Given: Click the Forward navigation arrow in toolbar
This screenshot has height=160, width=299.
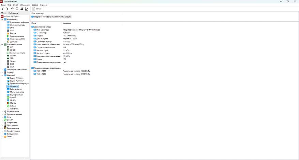Looking at the screenshot, I should tap(7, 9).
